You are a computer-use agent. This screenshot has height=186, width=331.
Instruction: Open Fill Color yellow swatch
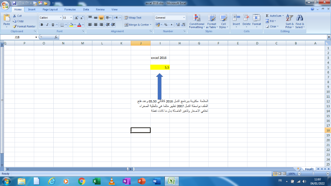point(71,25)
